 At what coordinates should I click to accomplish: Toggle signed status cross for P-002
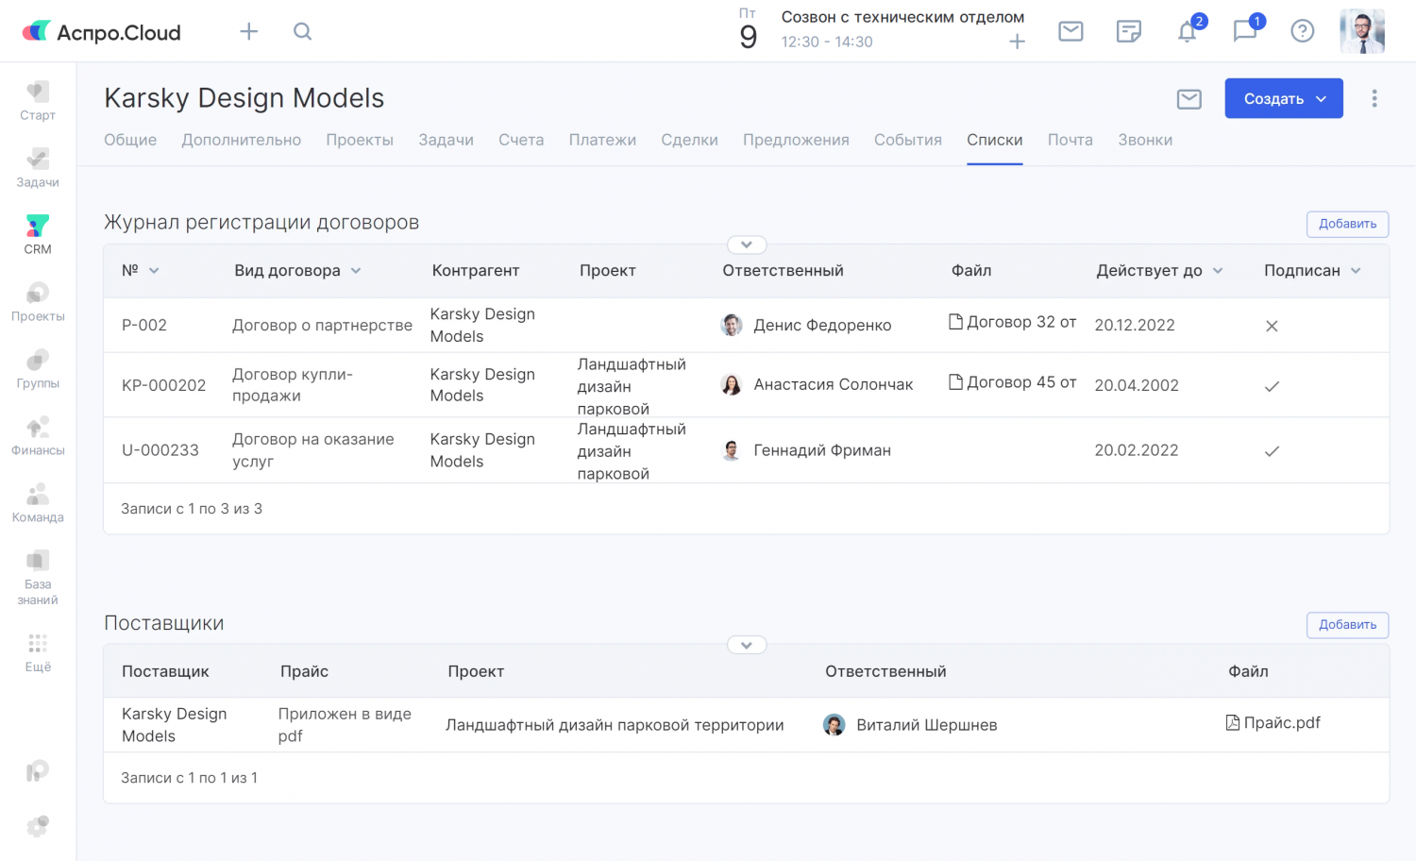pos(1272,326)
